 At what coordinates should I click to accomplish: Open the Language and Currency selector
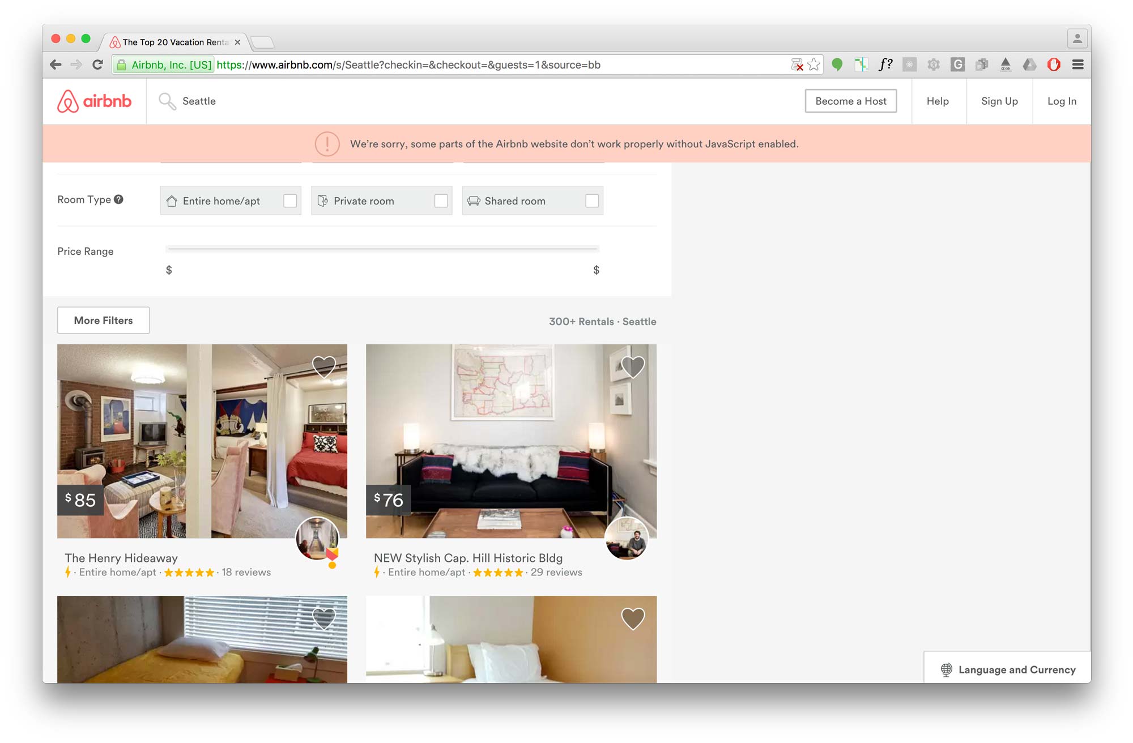1007,669
